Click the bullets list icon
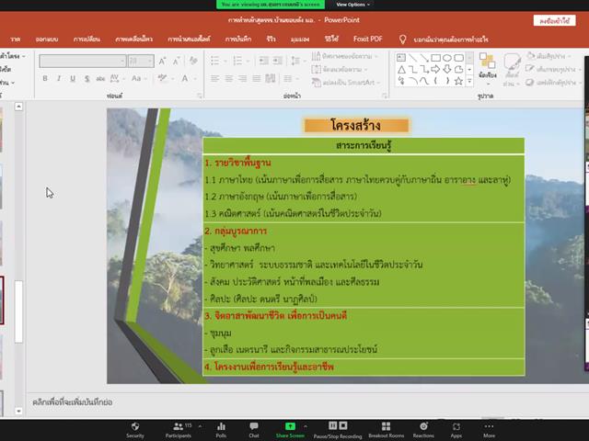This screenshot has width=589, height=441. 215,61
